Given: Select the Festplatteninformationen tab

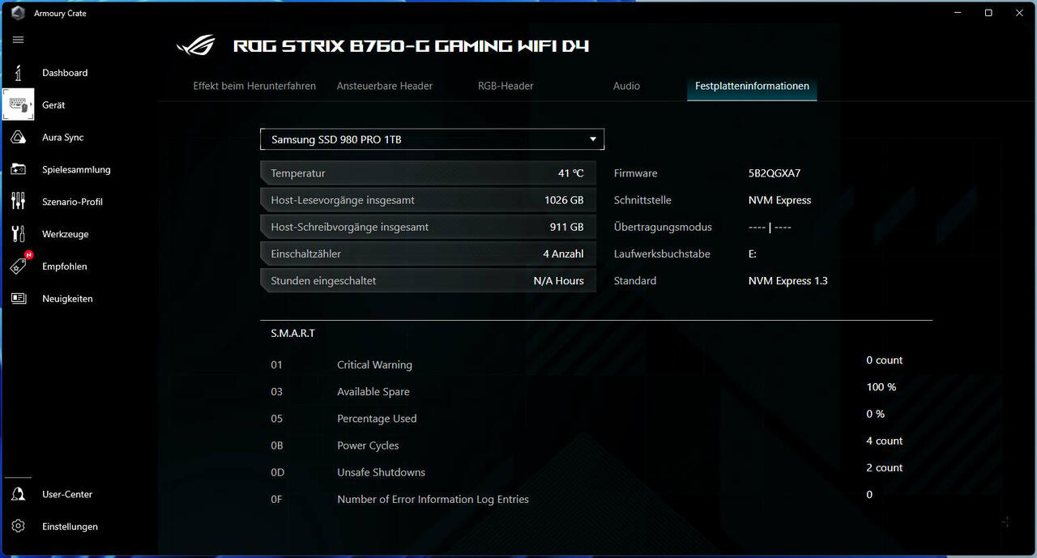Looking at the screenshot, I should click(752, 86).
